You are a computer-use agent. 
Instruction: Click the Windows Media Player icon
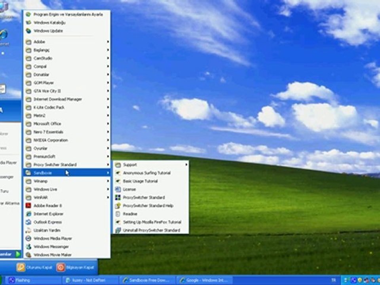pos(28,239)
